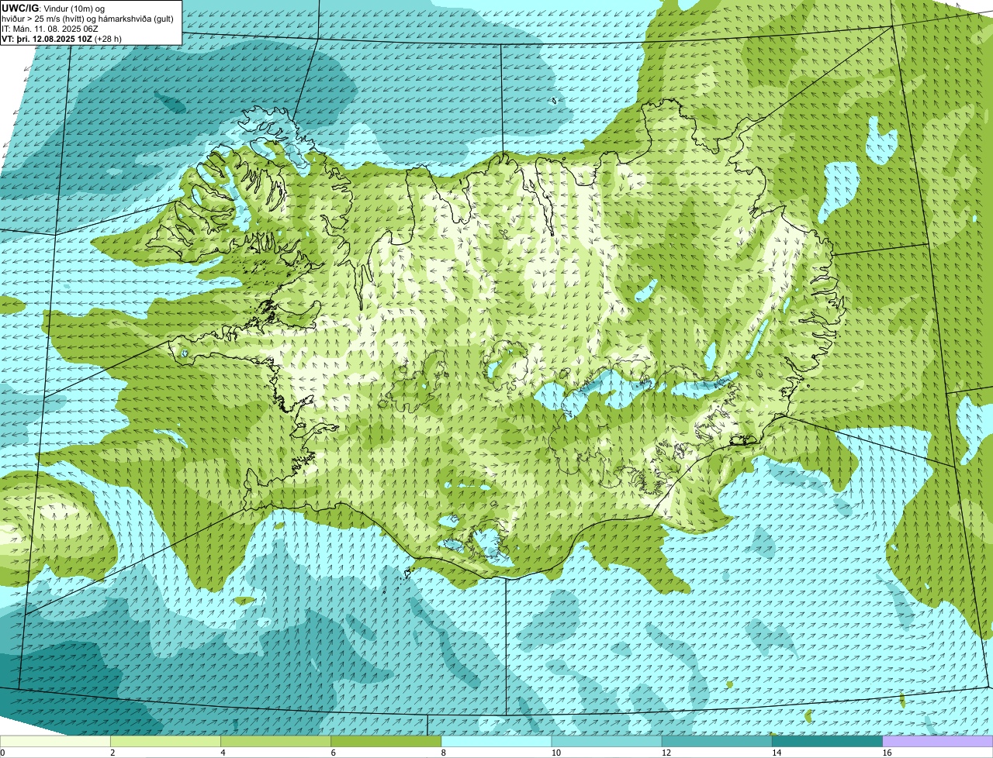Click the legend tick label '0'
Image resolution: width=993 pixels, height=758 pixels.
click(x=2, y=753)
